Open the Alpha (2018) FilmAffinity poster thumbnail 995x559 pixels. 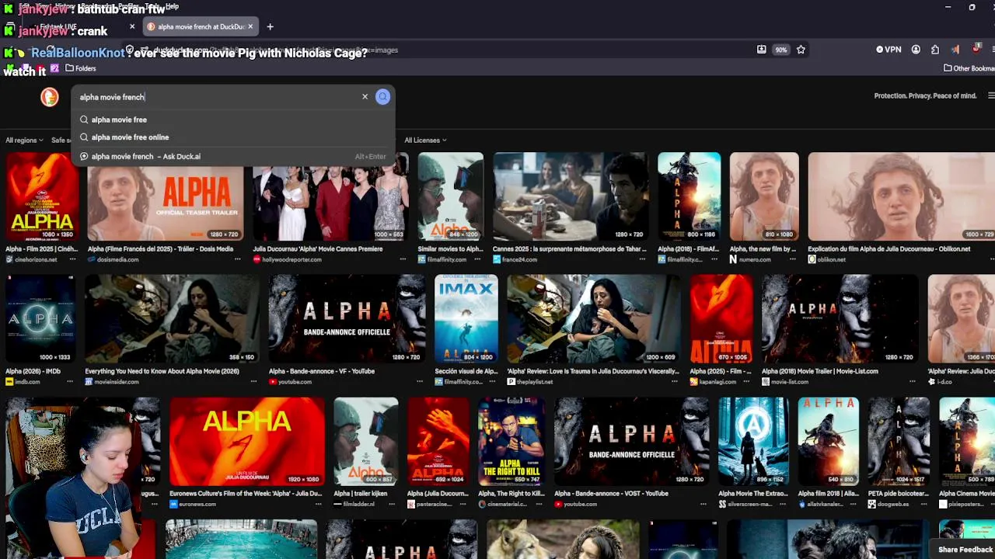[689, 196]
